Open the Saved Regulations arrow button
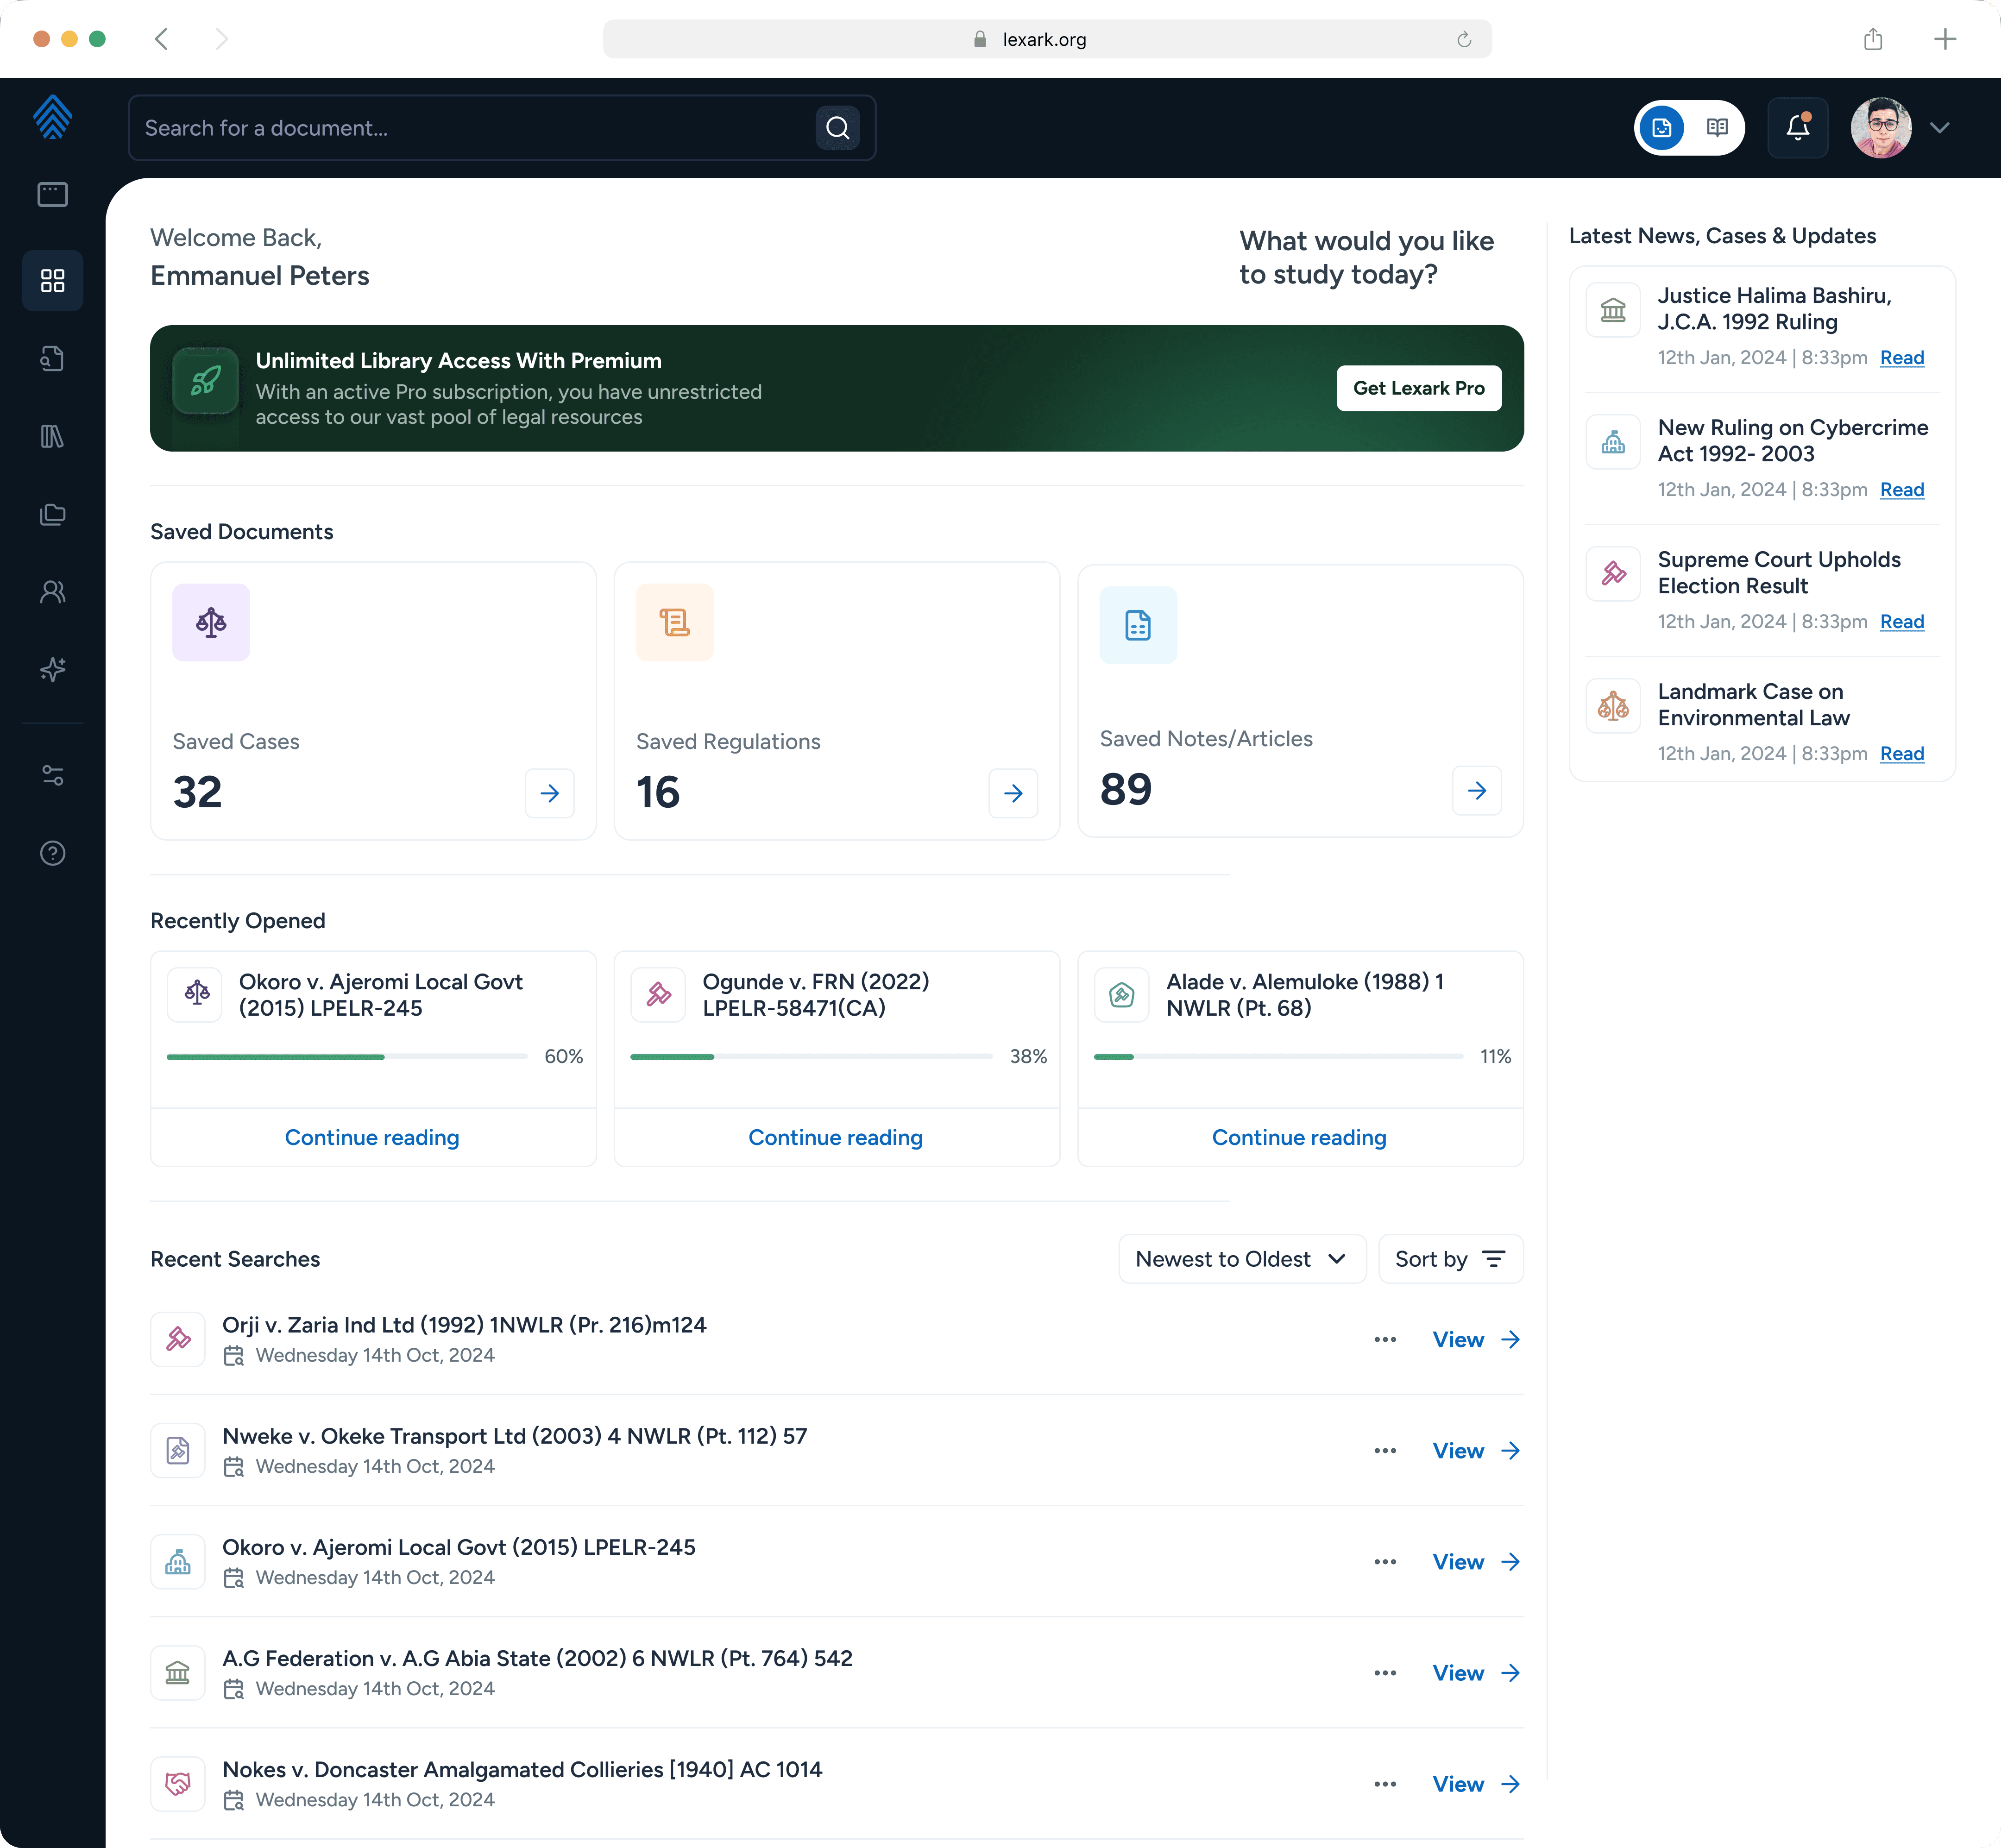Screen dimensions: 2001x1848 1012,793
